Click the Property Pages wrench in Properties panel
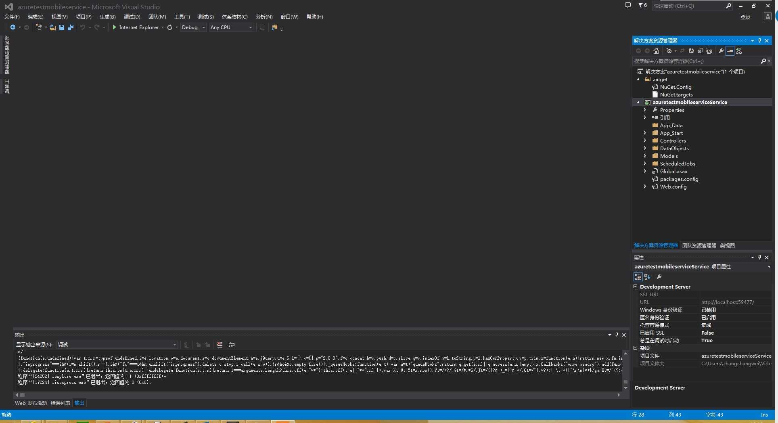 (659, 277)
